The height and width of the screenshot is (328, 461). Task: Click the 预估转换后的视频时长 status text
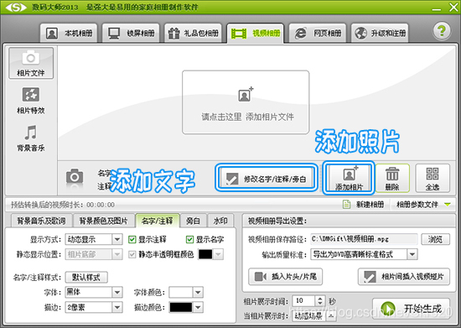coord(63,205)
